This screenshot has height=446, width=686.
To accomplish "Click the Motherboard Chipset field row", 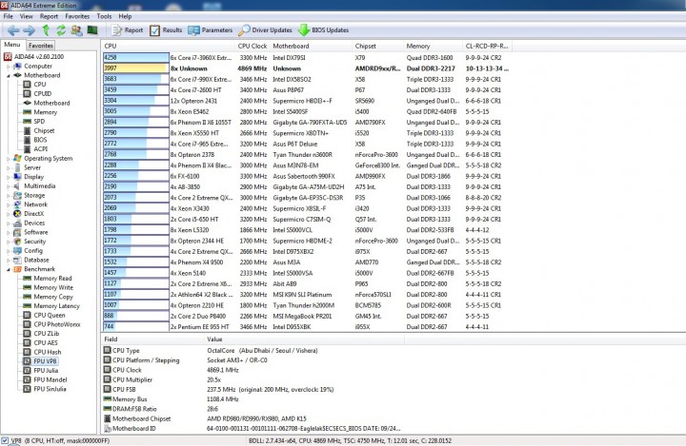I will pos(252,418).
